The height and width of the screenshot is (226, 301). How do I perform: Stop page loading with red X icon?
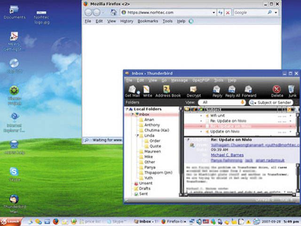(228, 13)
